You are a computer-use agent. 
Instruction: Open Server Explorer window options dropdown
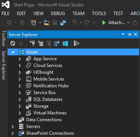click(x=123, y=34)
